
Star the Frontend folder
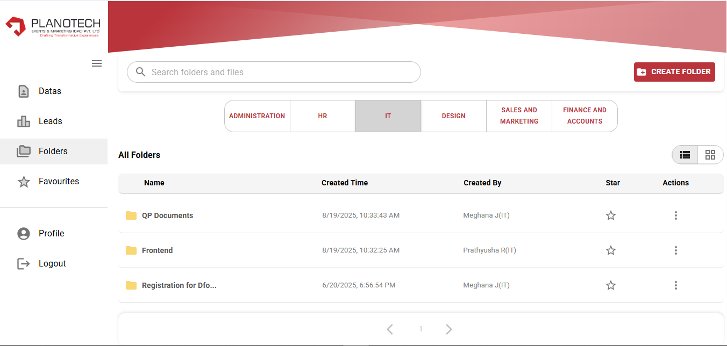611,250
